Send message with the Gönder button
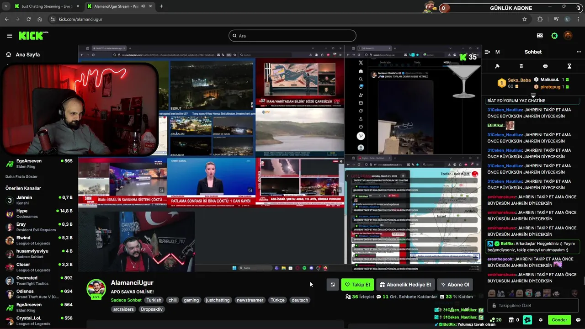585x329 pixels. click(559, 320)
